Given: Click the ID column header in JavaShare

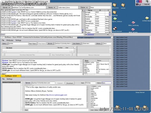Looking at the screenshot, I should pyautogui.click(x=100, y=10).
